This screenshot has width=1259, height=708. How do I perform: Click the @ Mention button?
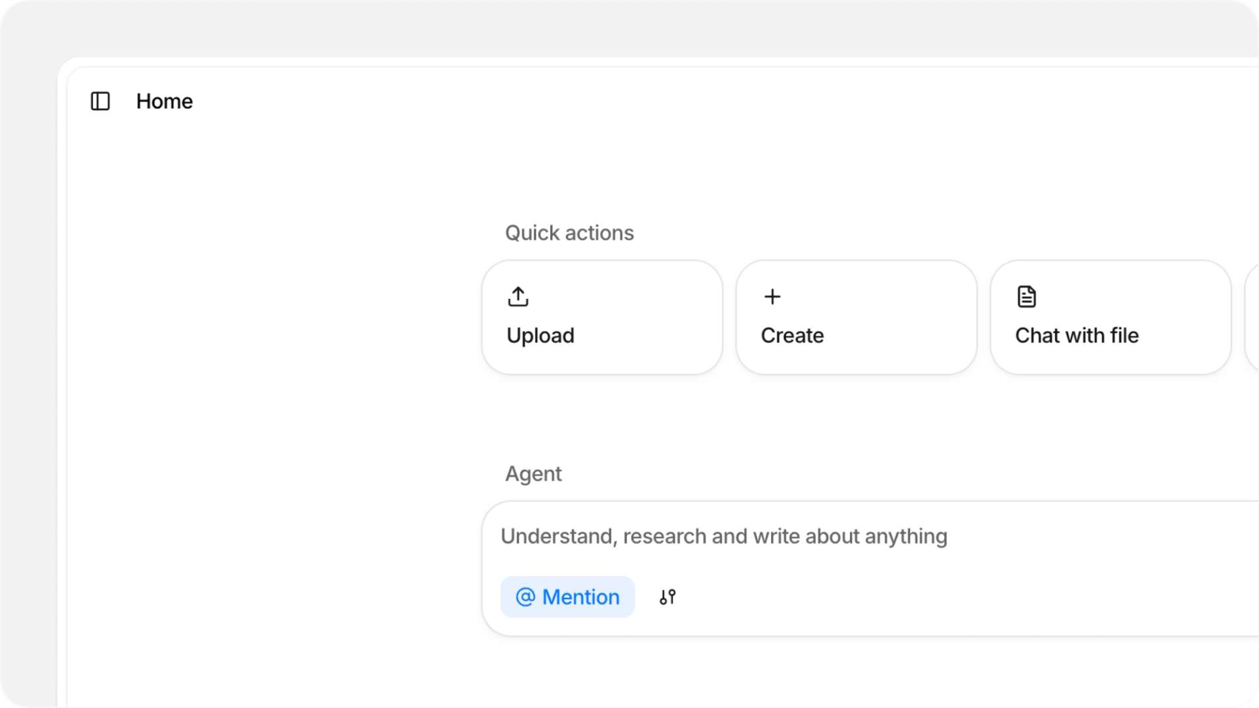567,597
